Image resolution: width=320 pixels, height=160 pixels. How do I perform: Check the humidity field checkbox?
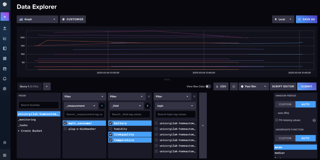[111, 129]
